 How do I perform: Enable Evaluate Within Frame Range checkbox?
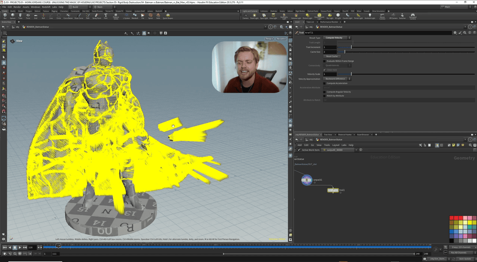pyautogui.click(x=325, y=61)
